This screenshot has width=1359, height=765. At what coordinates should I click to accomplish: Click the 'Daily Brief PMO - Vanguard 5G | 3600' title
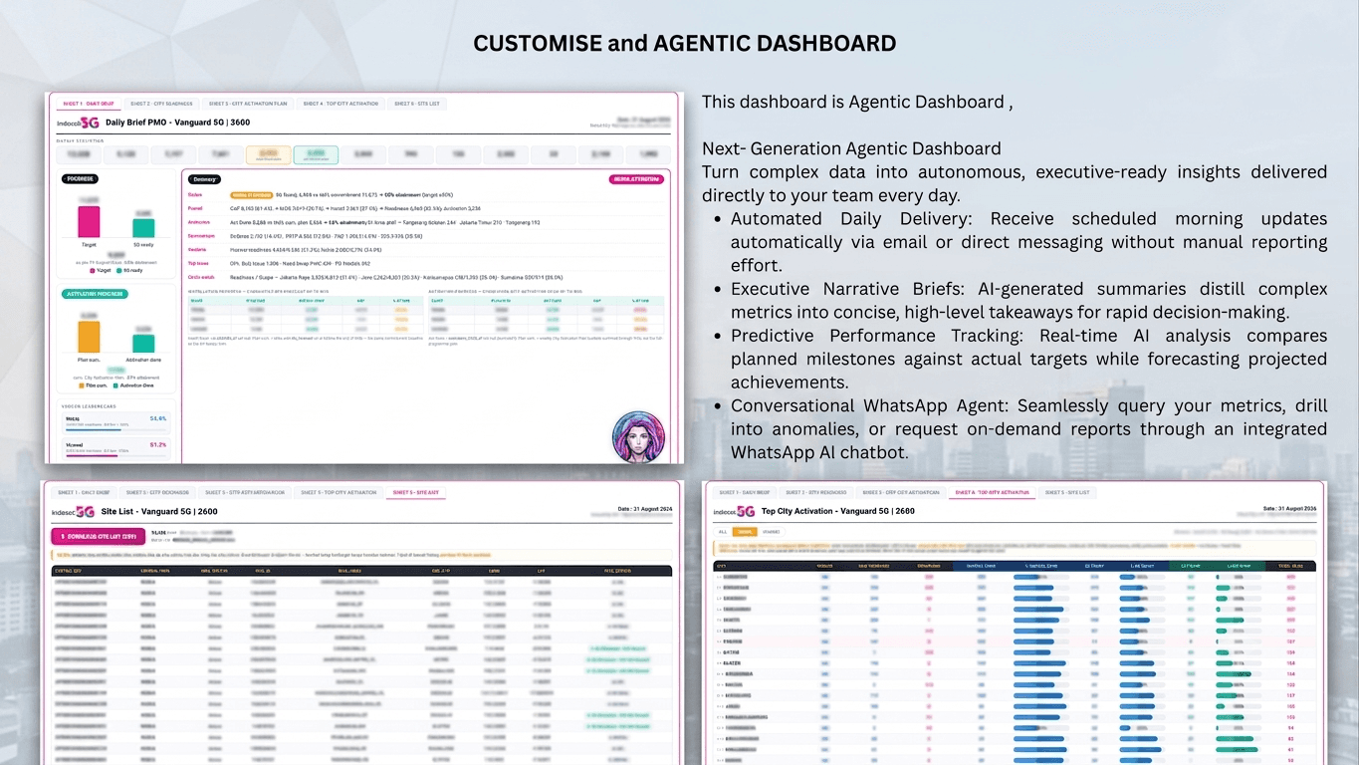pyautogui.click(x=177, y=123)
